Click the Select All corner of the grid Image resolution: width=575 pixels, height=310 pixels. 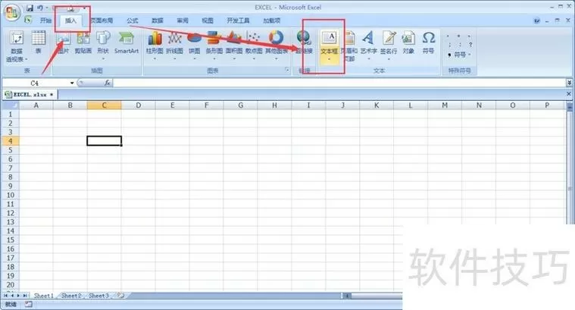pos(11,105)
